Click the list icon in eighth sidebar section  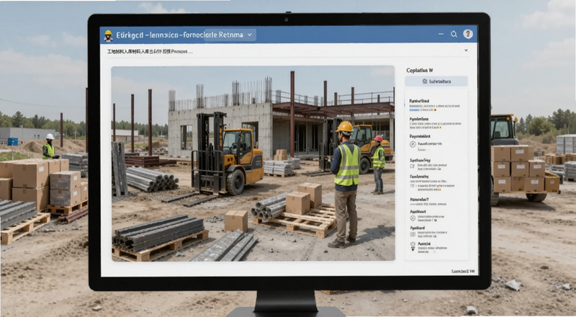coord(413,234)
